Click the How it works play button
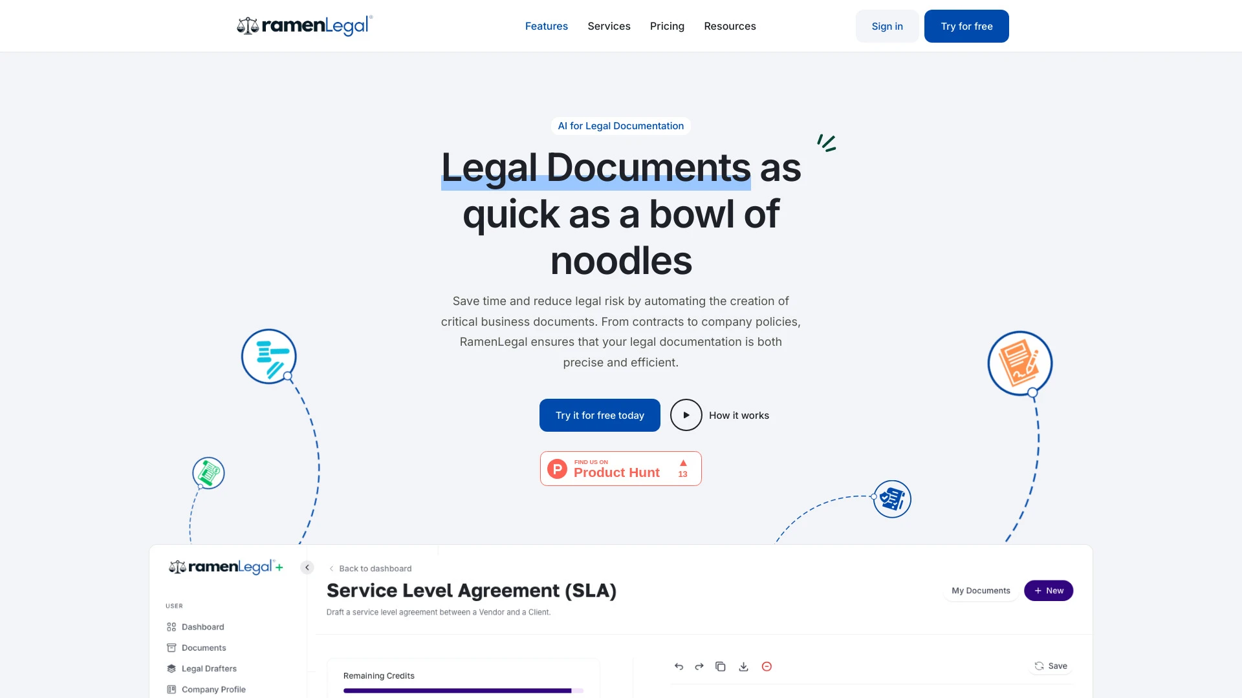Image resolution: width=1242 pixels, height=698 pixels. click(x=686, y=415)
